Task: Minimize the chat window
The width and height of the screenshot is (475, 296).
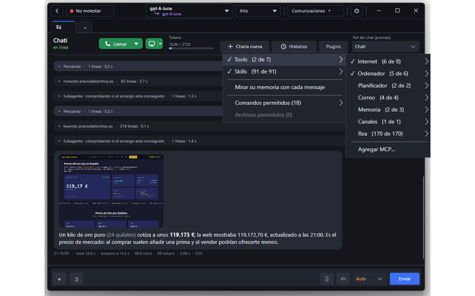Action: (379, 11)
